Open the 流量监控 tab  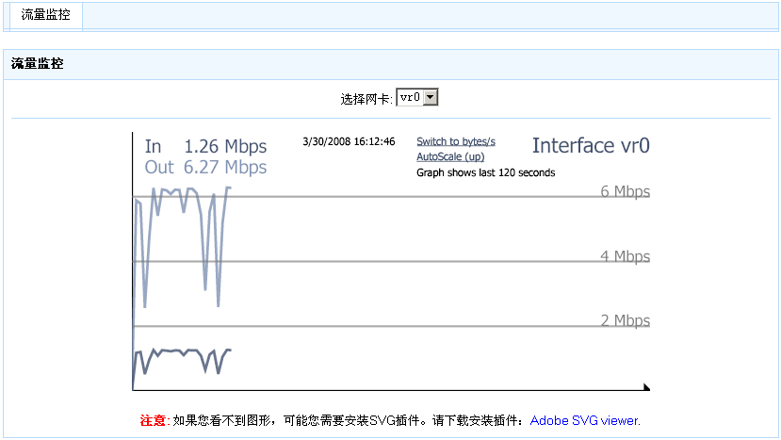click(x=45, y=15)
